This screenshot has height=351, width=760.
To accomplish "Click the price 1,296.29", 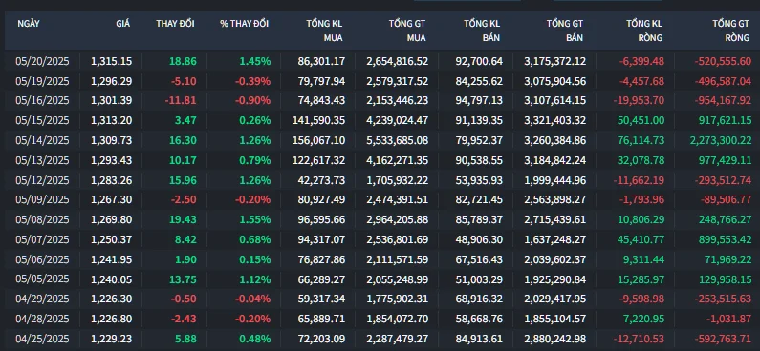I will tap(112, 81).
